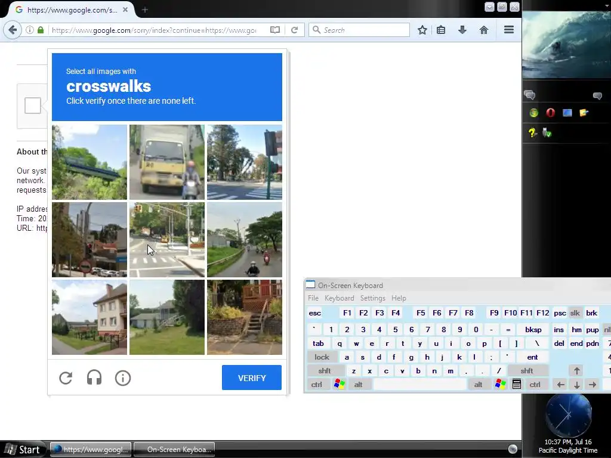
Task: Toggle the slk key on On-Screen Keyboard
Action: tap(575, 312)
